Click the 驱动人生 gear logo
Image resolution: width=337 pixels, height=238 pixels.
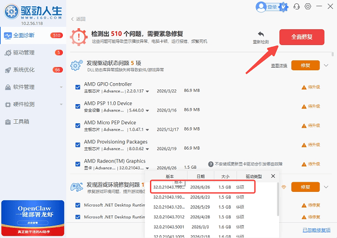coord(12,11)
